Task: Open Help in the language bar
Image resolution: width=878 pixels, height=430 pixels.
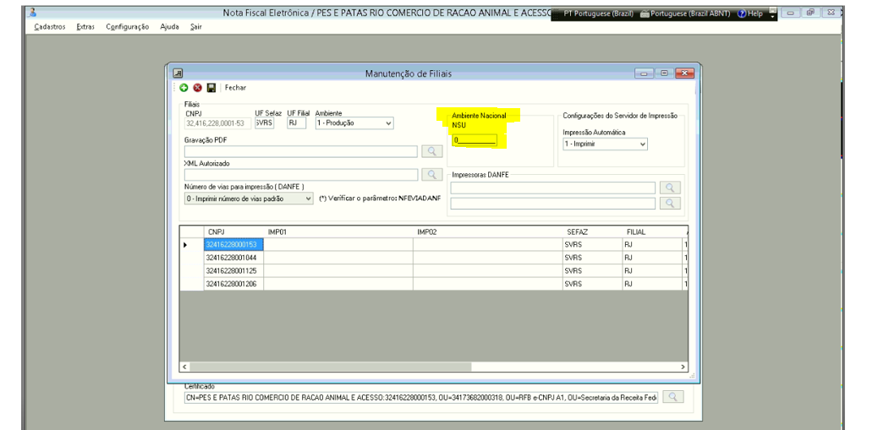Action: coord(750,14)
